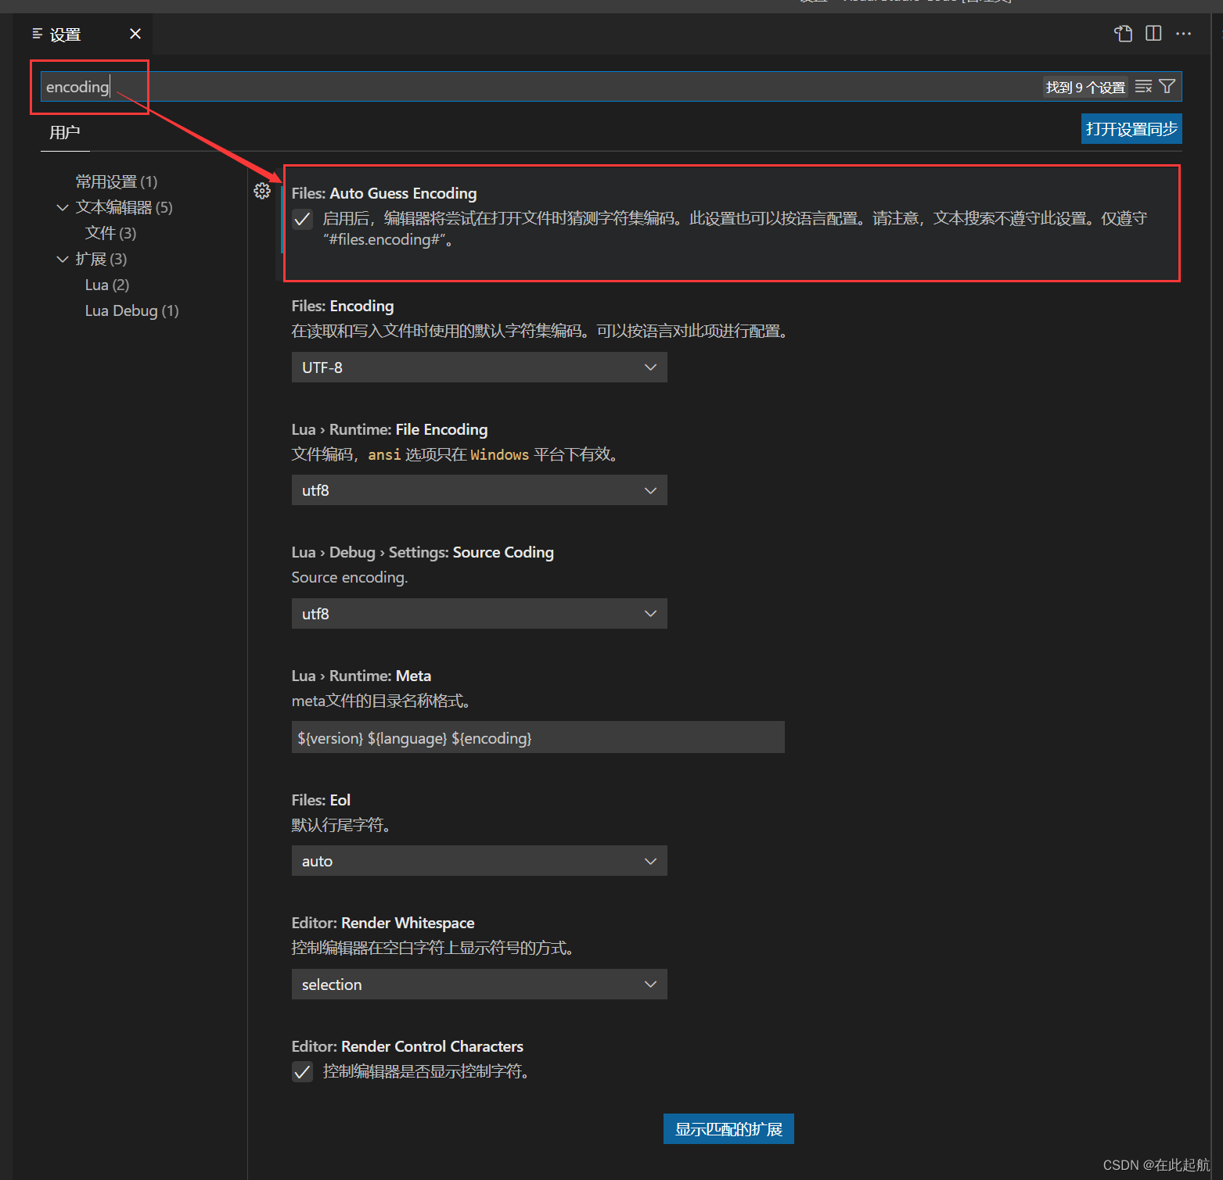Collapse the 文本编辑器 tree group

coord(63,207)
